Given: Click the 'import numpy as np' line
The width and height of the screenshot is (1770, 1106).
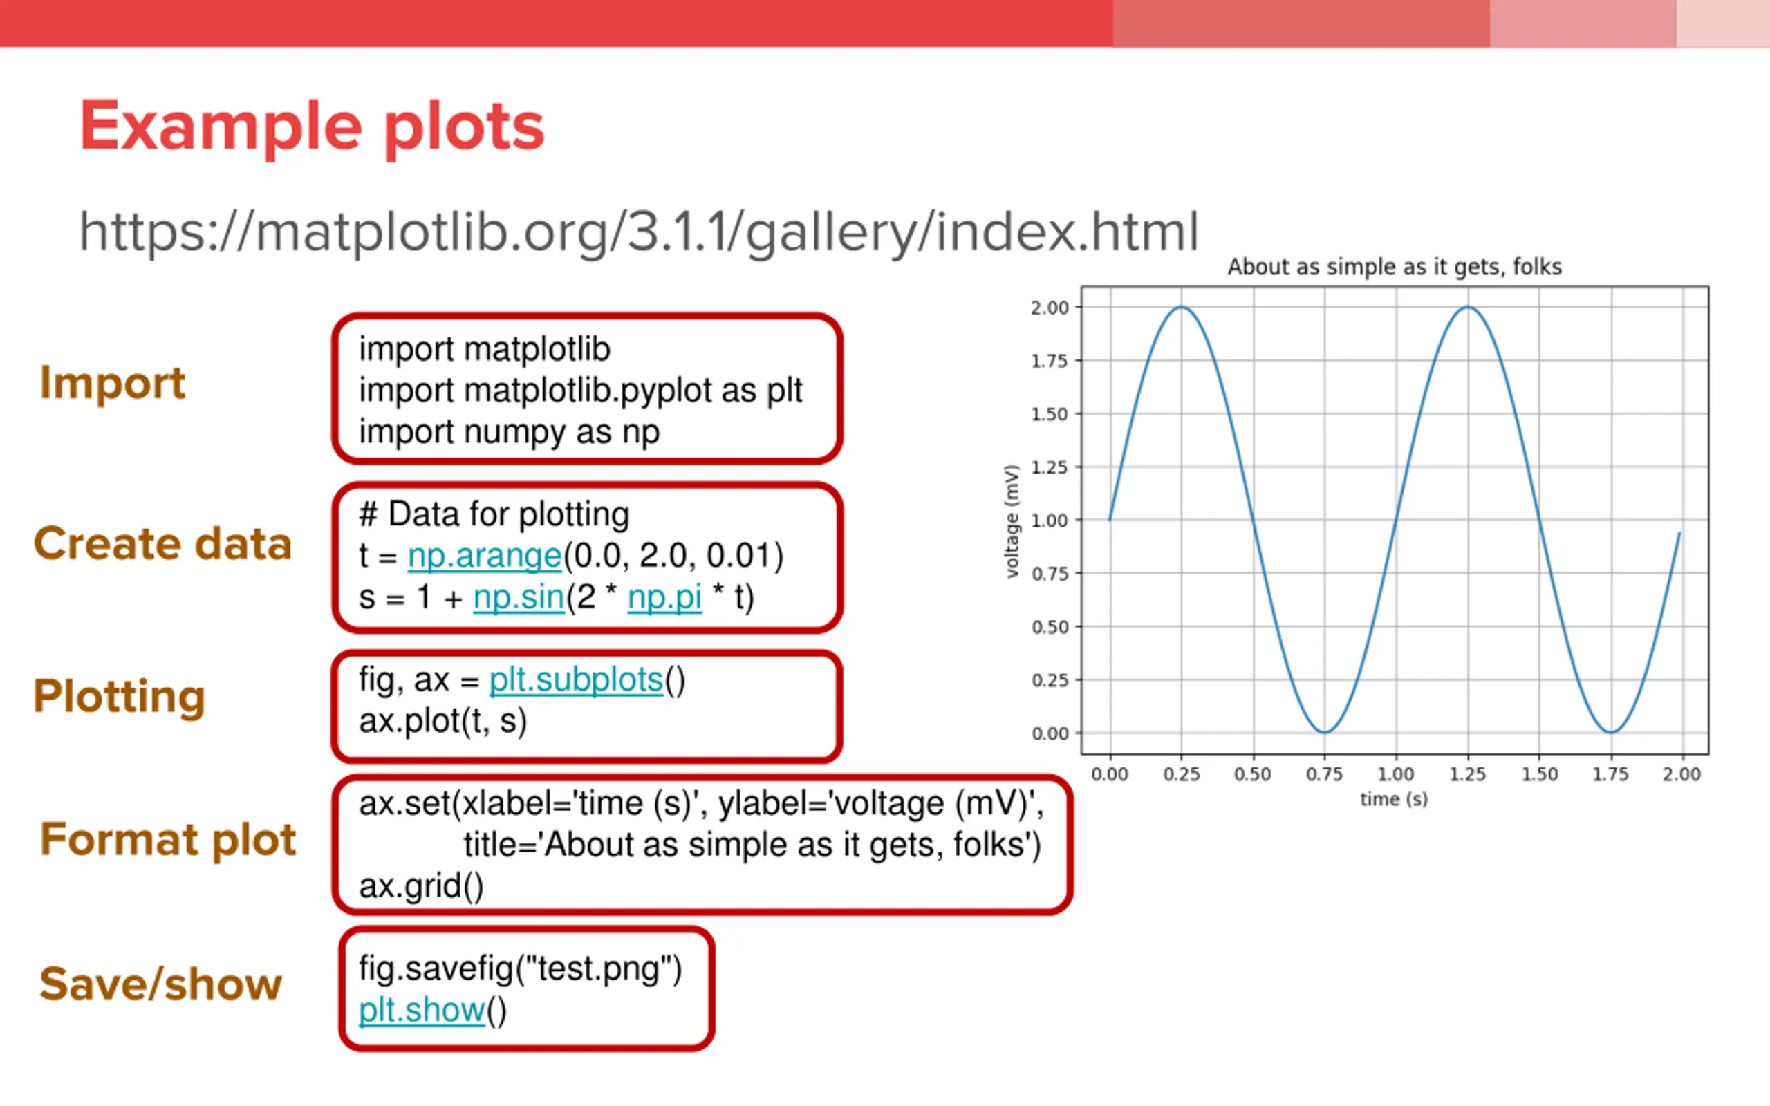Looking at the screenshot, I should (x=509, y=432).
